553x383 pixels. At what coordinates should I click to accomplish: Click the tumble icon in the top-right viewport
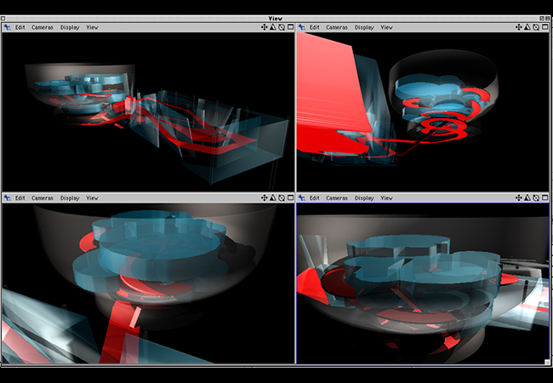(x=537, y=27)
